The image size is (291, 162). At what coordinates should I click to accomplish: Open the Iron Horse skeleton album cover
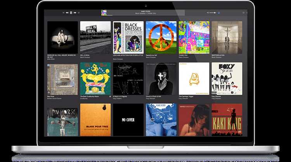62,122
